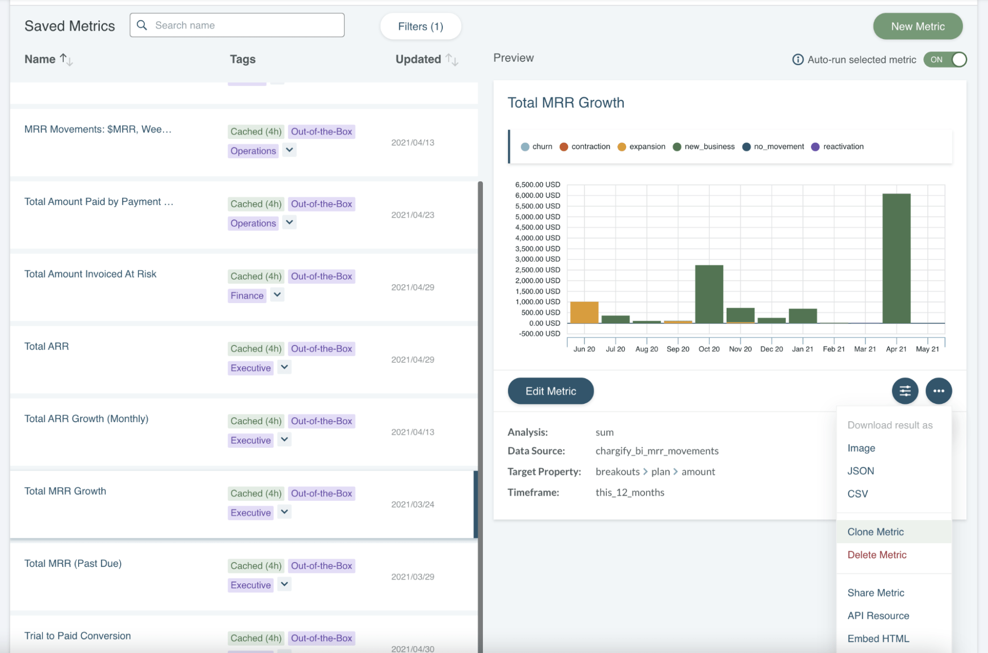The width and height of the screenshot is (988, 653).
Task: Open chart settings sliders icon button
Action: coord(904,391)
